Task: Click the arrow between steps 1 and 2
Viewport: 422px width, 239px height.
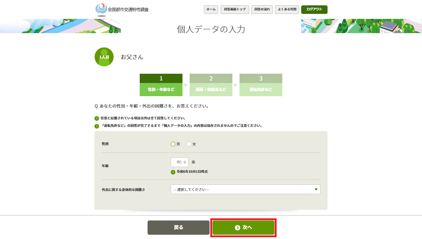Action: [x=186, y=85]
